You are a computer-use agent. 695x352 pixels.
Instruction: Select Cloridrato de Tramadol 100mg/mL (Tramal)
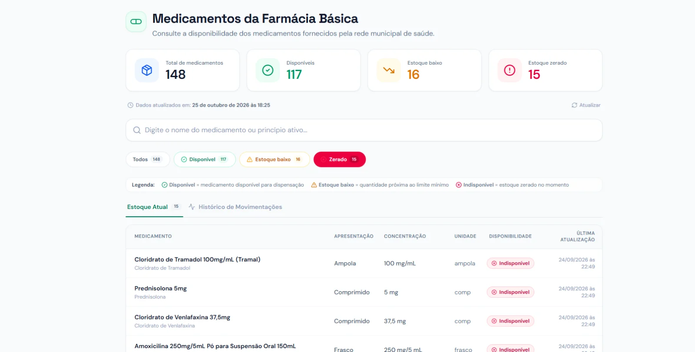click(197, 260)
